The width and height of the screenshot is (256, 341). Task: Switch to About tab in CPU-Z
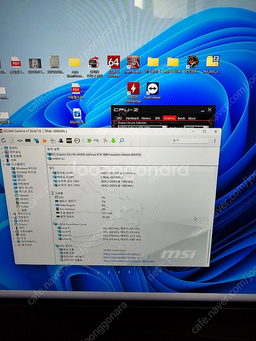tap(192, 118)
